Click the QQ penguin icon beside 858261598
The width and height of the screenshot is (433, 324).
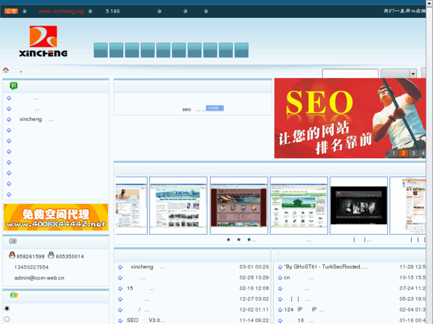coord(12,256)
